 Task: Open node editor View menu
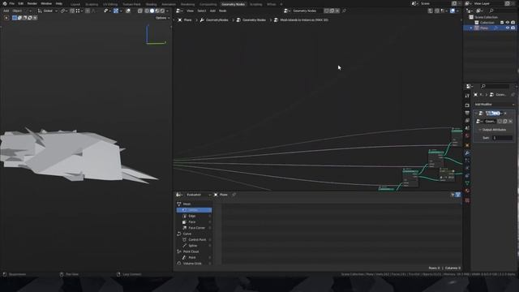tap(190, 11)
